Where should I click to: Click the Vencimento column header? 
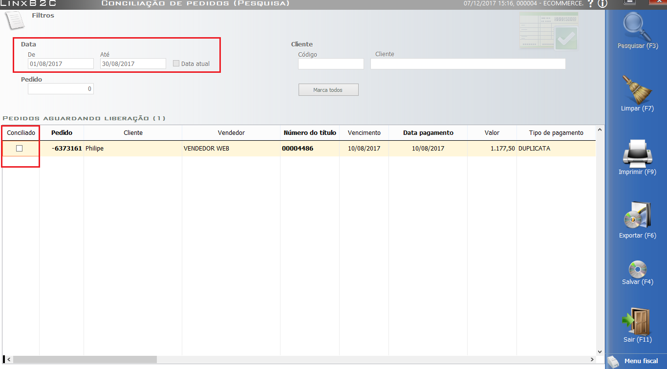[x=364, y=133]
